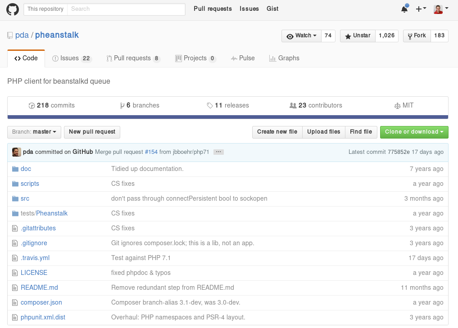Switch to the Issues tab
458x328 pixels.
(72, 58)
